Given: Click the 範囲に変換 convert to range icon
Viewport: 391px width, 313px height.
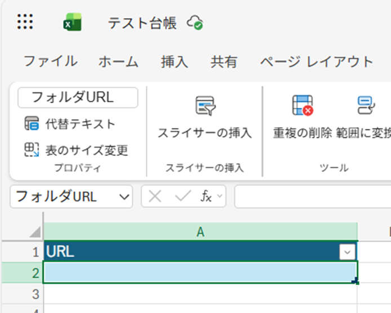Looking at the screenshot, I should (x=366, y=106).
